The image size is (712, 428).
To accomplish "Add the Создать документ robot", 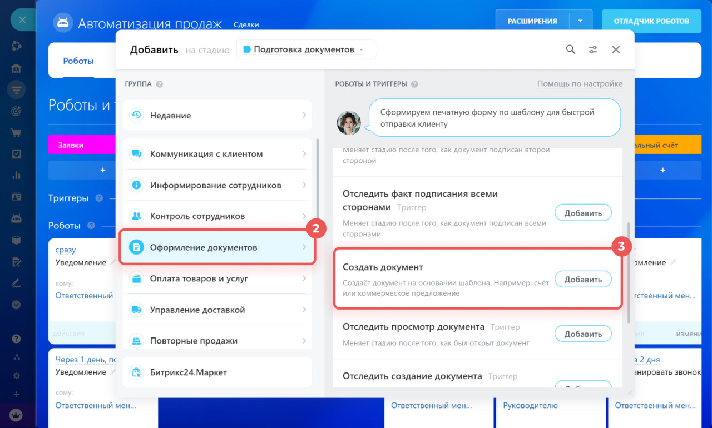I will pyautogui.click(x=583, y=279).
